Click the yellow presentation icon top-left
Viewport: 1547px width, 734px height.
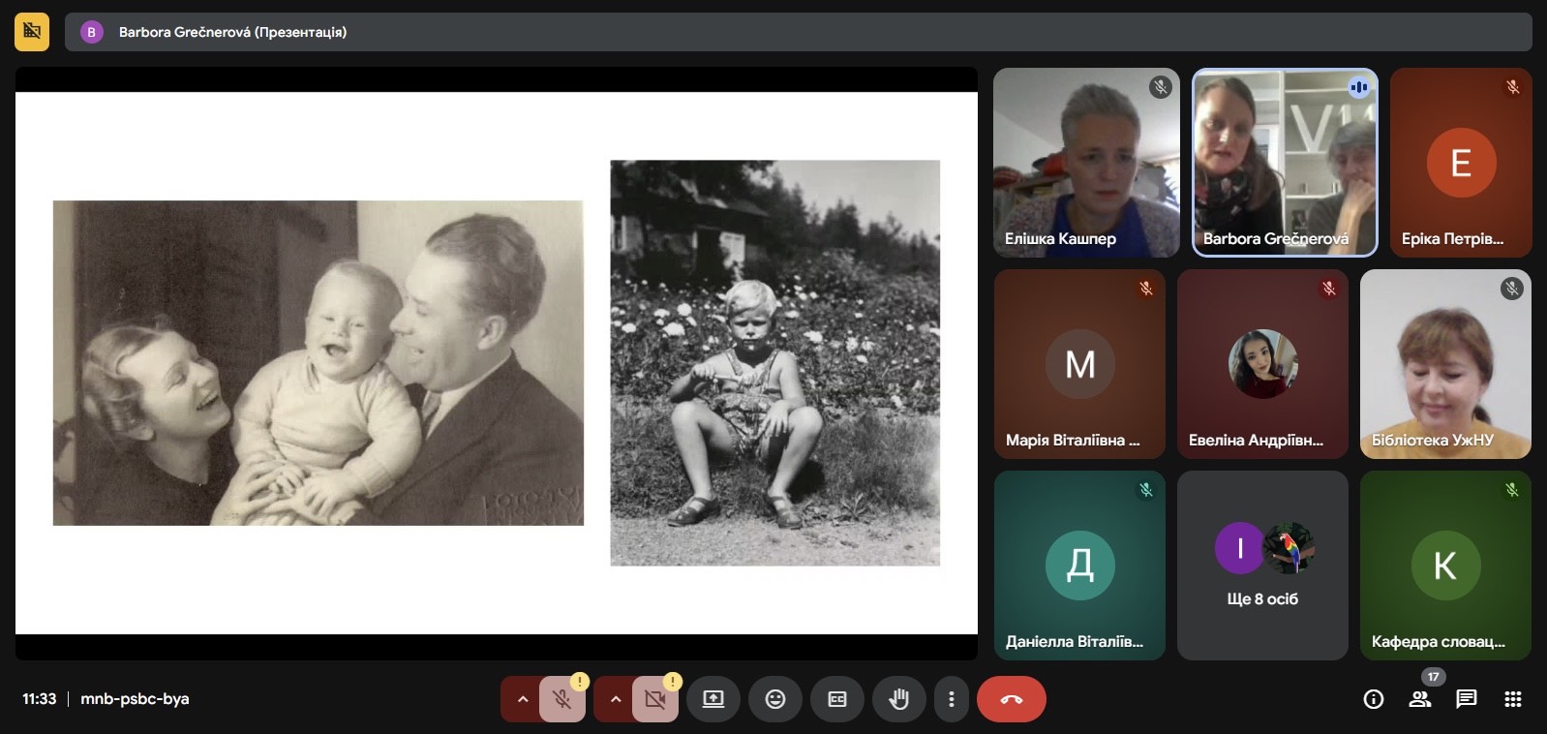32,32
